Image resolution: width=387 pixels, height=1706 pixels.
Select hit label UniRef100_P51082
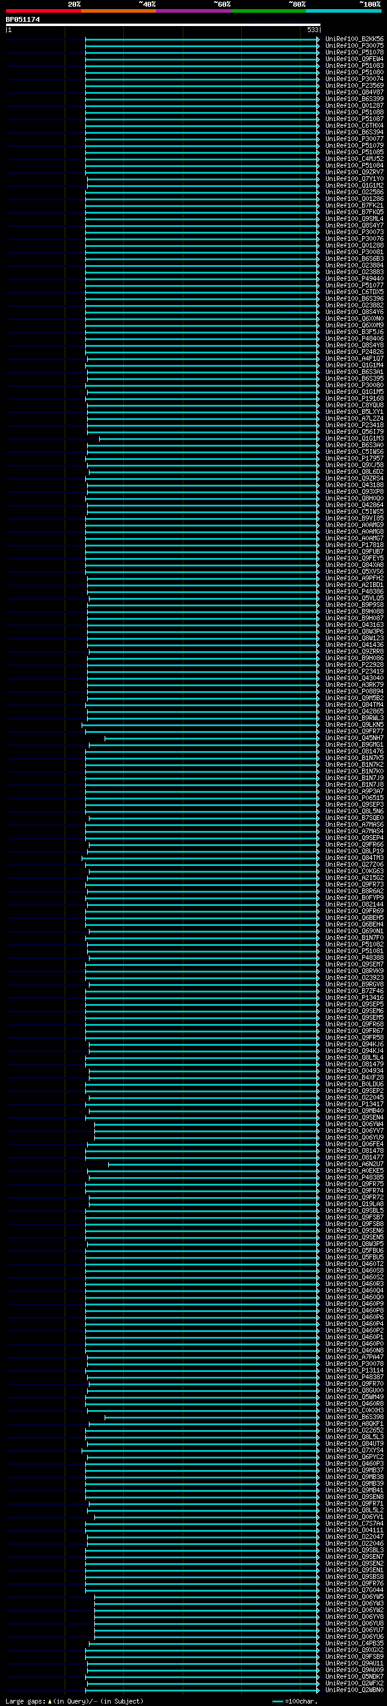click(354, 945)
